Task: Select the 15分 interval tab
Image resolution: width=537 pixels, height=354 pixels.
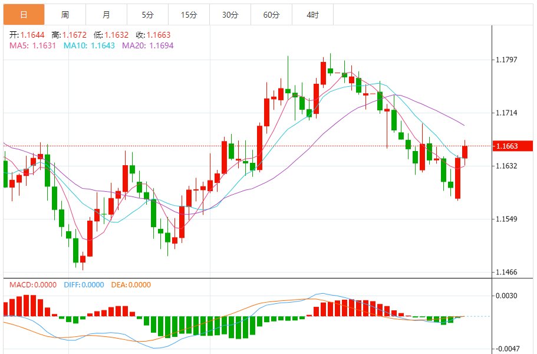Action: click(x=189, y=15)
